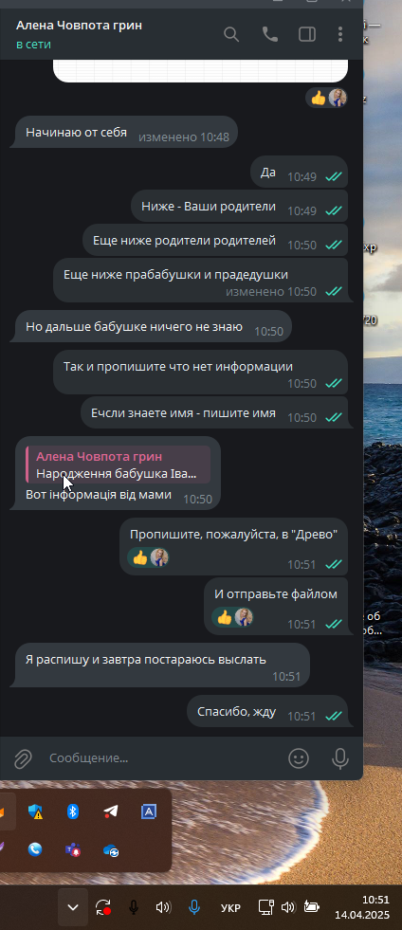Open Telegram from the tray overflow

[110, 811]
